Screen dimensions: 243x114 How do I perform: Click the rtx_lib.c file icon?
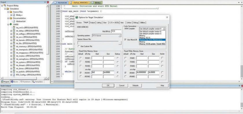14,43
